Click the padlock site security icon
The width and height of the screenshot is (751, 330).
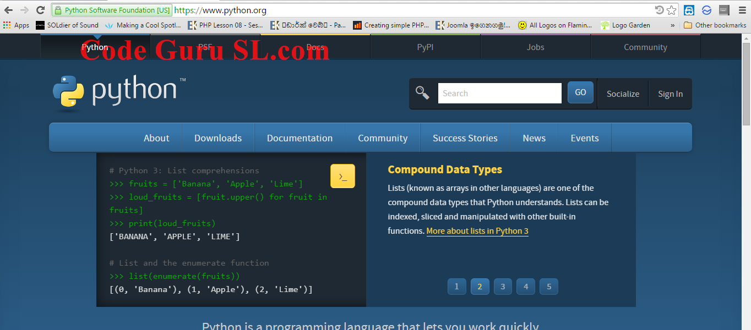point(57,10)
